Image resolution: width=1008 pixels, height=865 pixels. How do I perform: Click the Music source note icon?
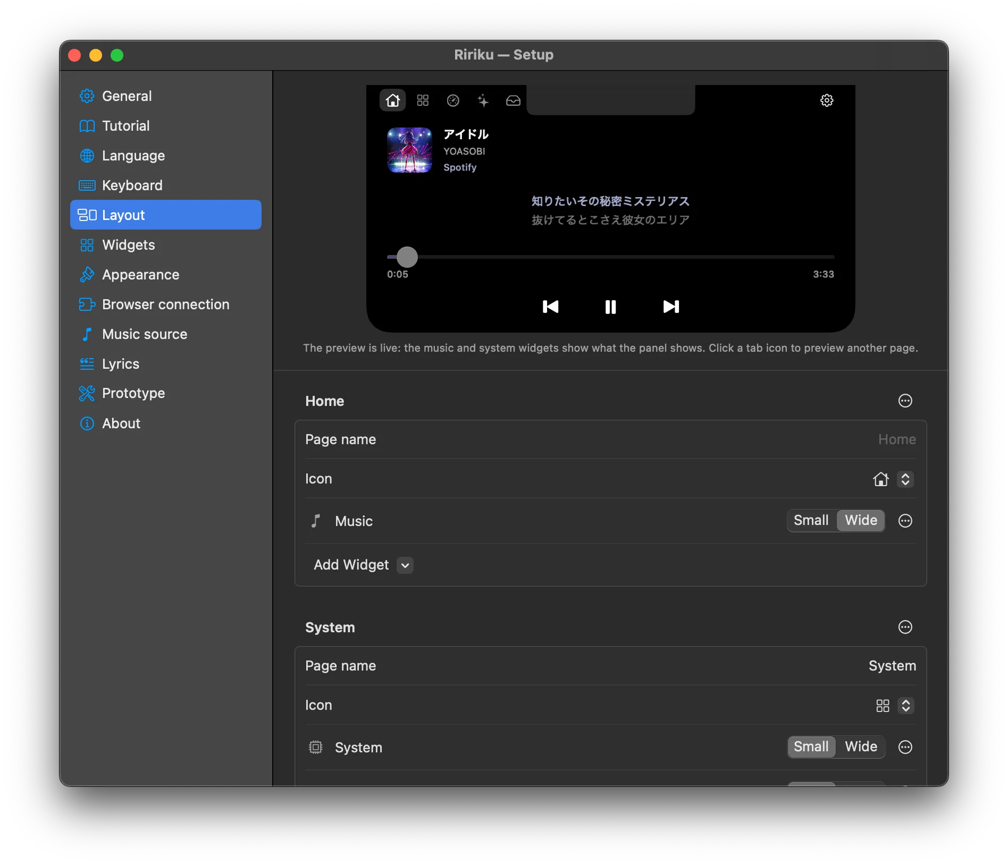[x=87, y=334]
